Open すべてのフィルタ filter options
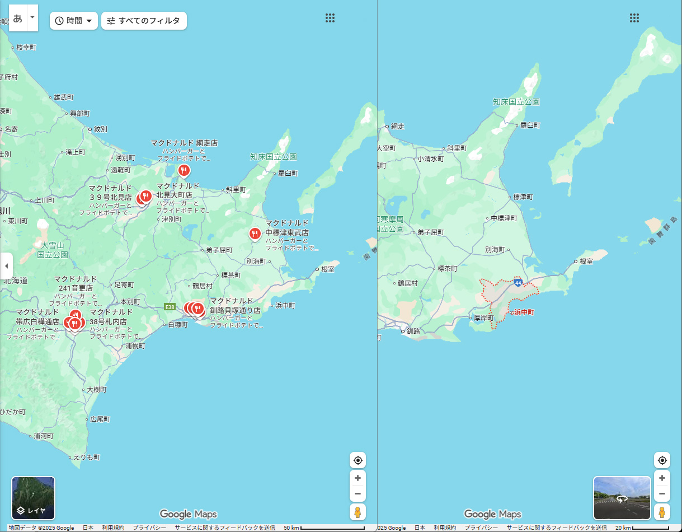This screenshot has height=532, width=682. pos(144,21)
